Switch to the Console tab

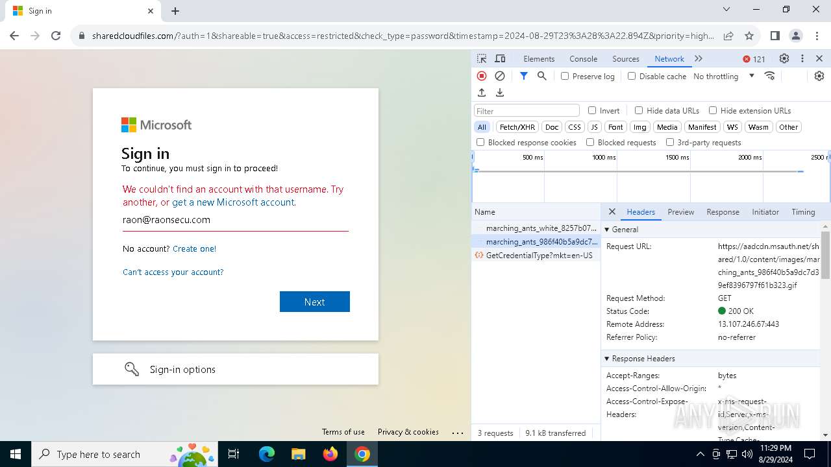click(x=583, y=58)
